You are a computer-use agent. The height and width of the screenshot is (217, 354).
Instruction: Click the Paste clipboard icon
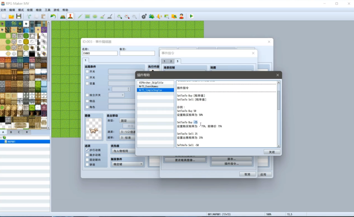click(43, 16)
